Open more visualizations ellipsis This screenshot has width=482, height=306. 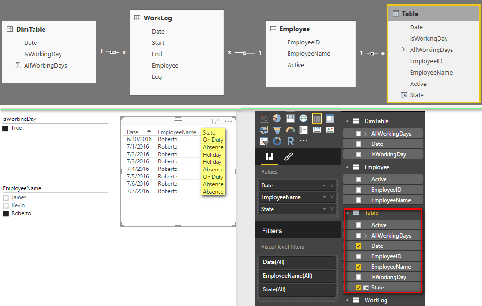point(303,141)
